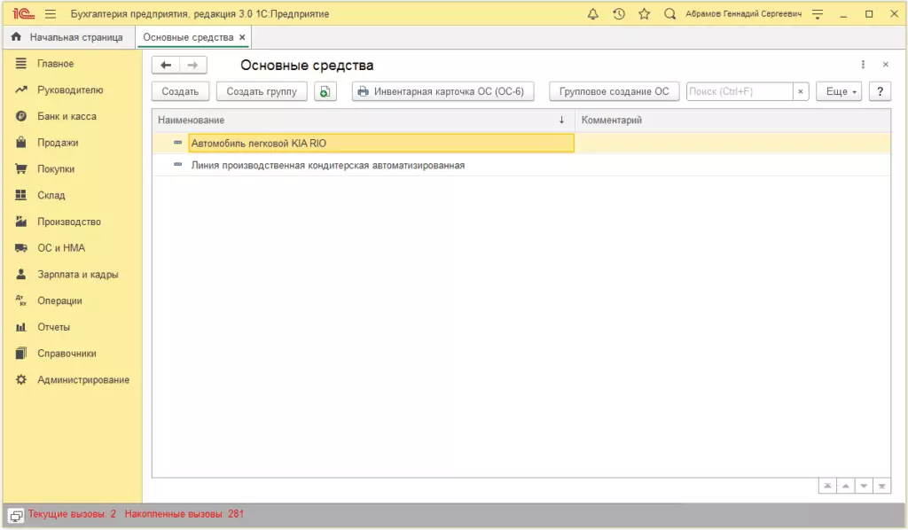Select Линия производственная кондитерская автоматизированная row
This screenshot has height=530, width=908.
327,165
